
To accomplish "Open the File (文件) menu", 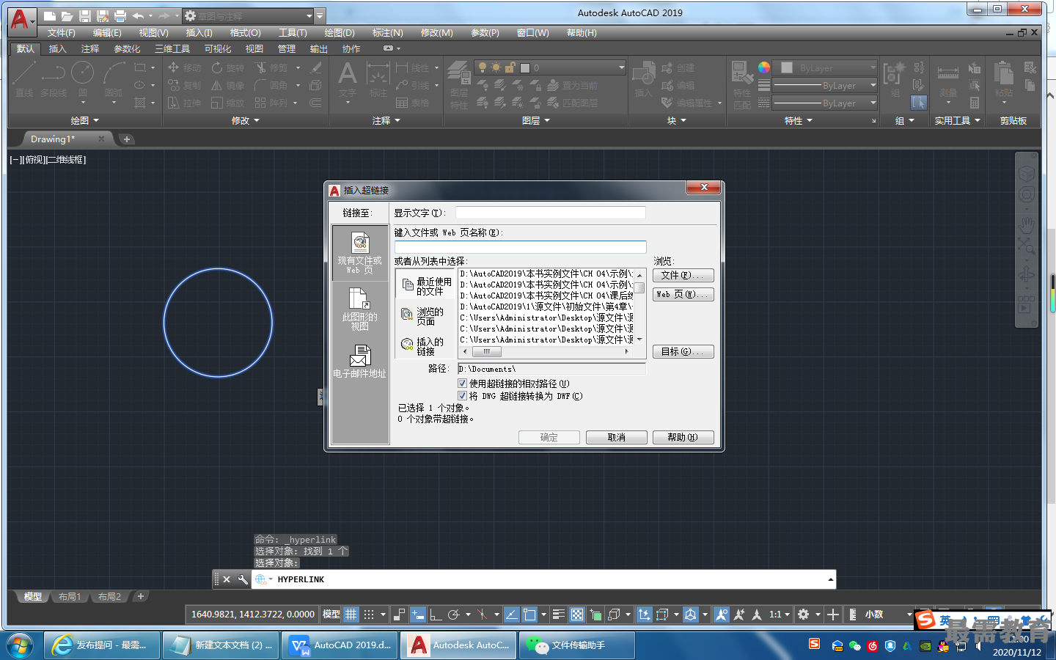I will [62, 33].
